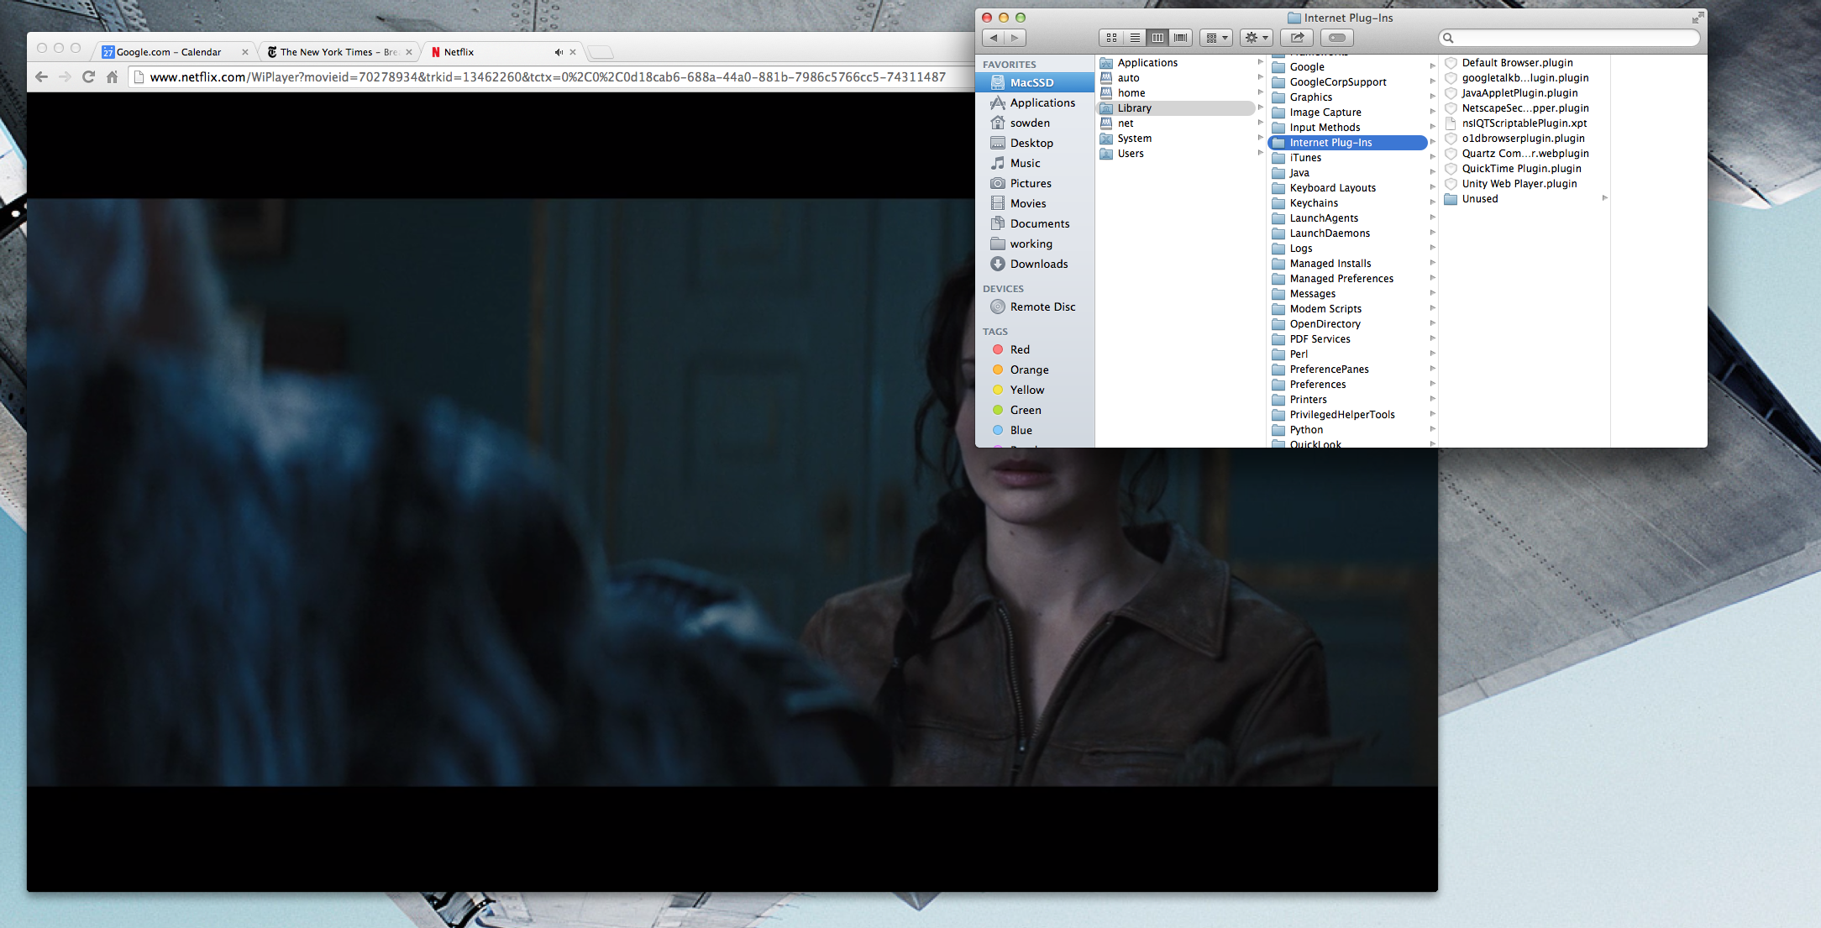Viewport: 1821px width, 928px height.
Task: Open Downloads in Finder sidebar
Action: click(x=1035, y=264)
